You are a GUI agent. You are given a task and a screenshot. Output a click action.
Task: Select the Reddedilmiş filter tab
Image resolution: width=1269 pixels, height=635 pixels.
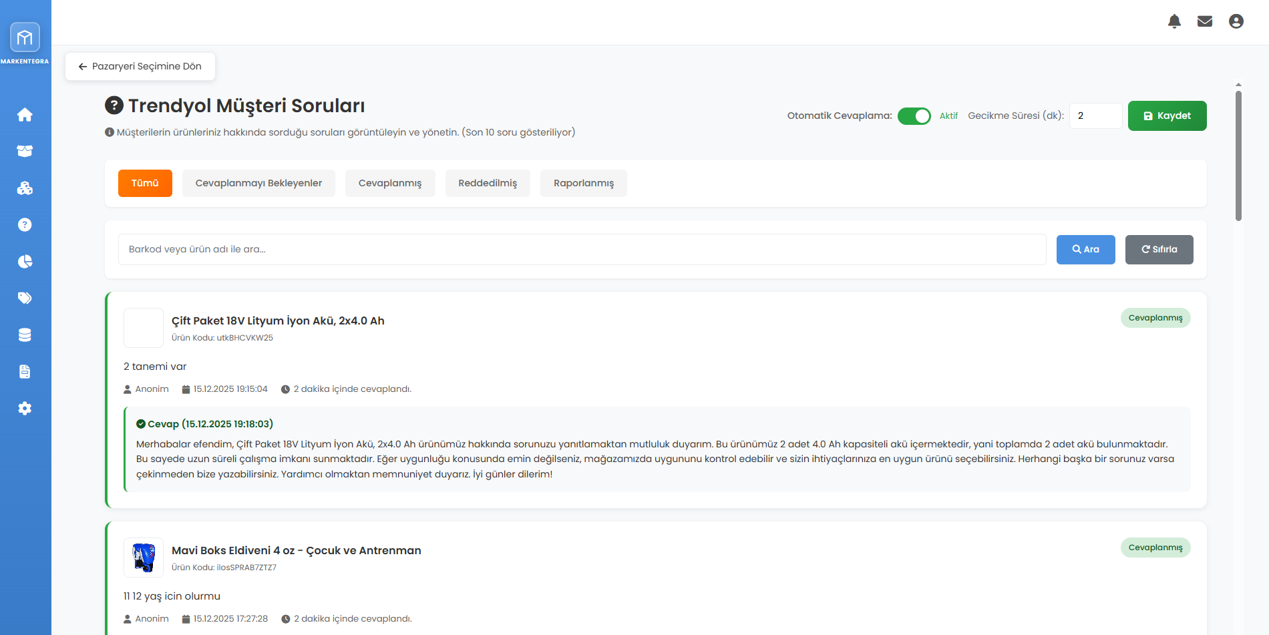pyautogui.click(x=488, y=184)
